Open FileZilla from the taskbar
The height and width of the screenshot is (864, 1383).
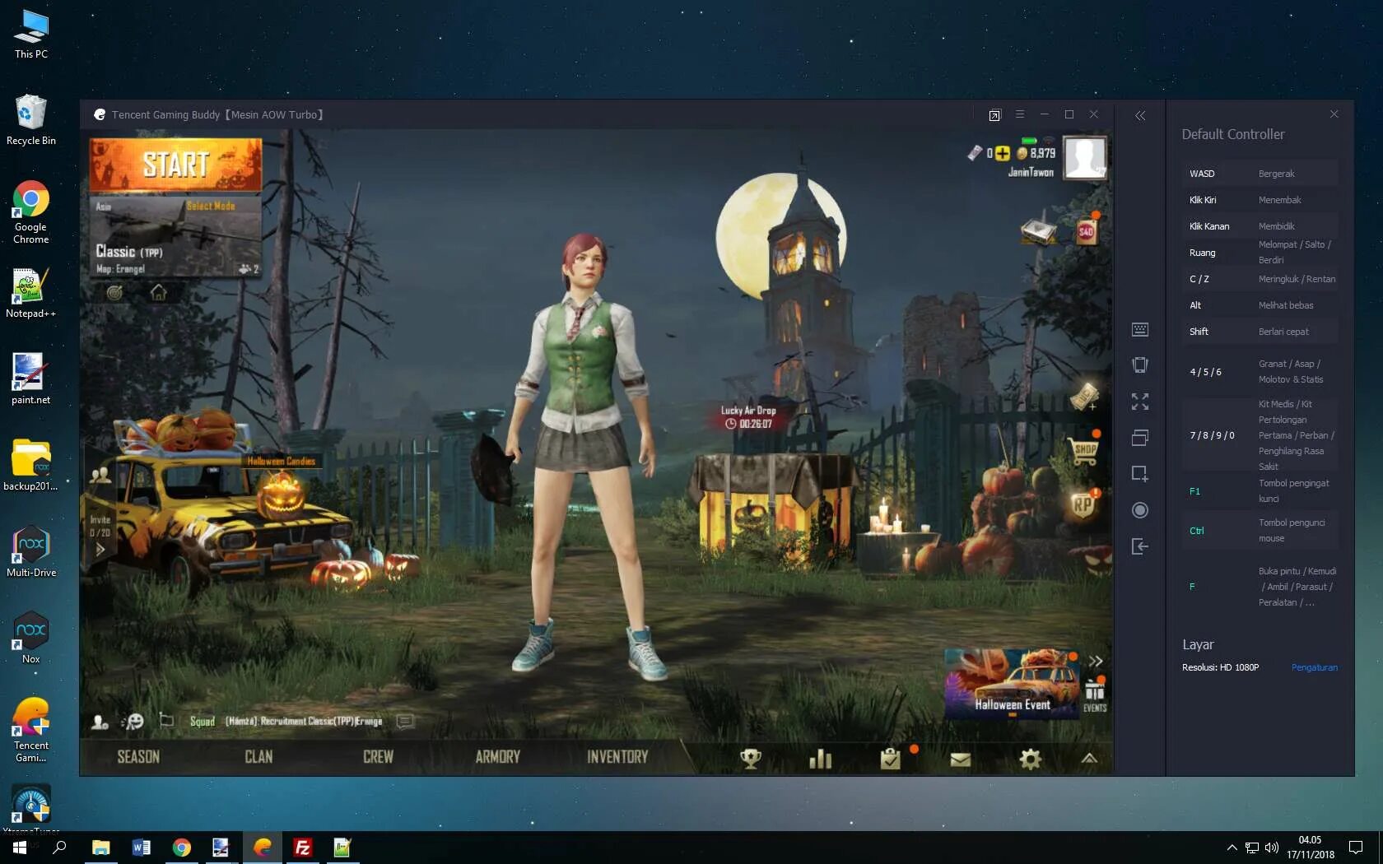click(x=302, y=848)
